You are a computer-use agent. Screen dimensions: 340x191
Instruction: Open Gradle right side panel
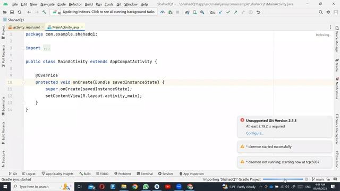click(x=337, y=65)
